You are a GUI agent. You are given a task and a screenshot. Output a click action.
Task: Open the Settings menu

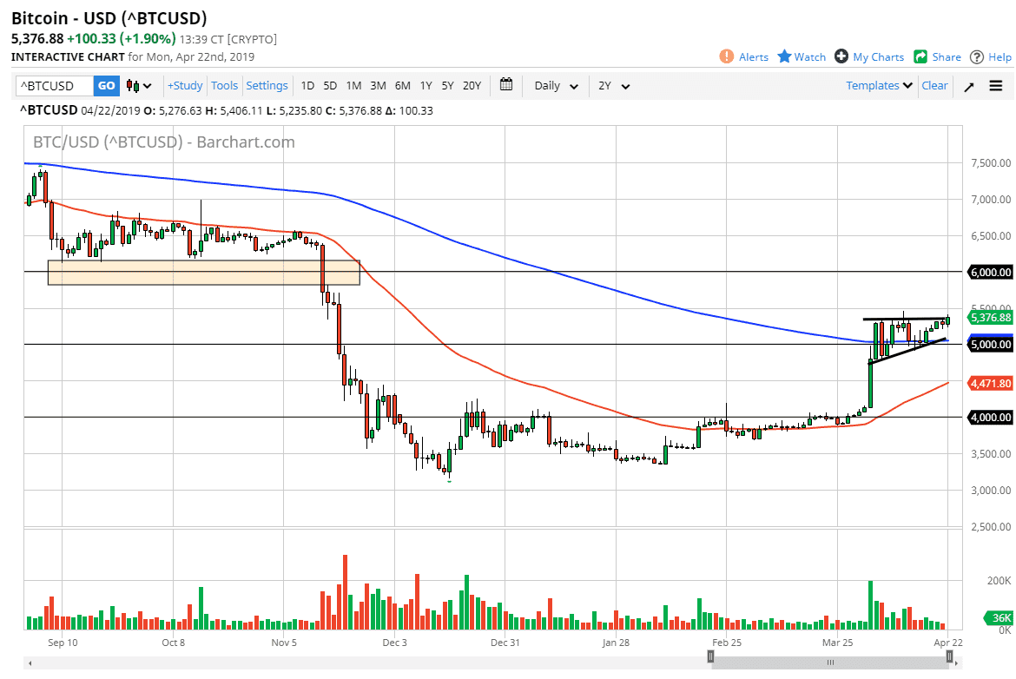coord(267,86)
